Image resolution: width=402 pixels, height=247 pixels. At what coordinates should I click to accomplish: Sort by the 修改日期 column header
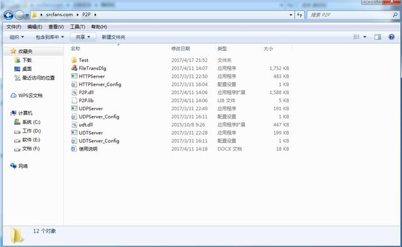pos(180,48)
